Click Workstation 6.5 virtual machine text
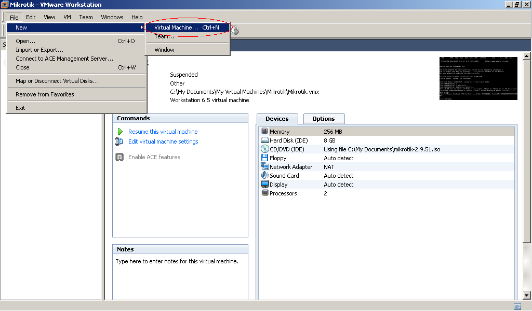This screenshot has height=311, width=532. [x=210, y=100]
